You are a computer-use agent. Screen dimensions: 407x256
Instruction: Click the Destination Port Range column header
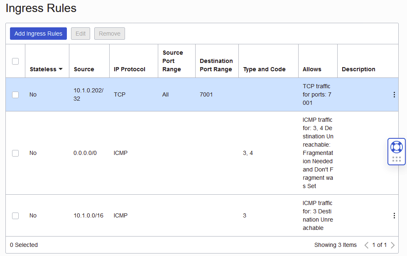(x=216, y=65)
